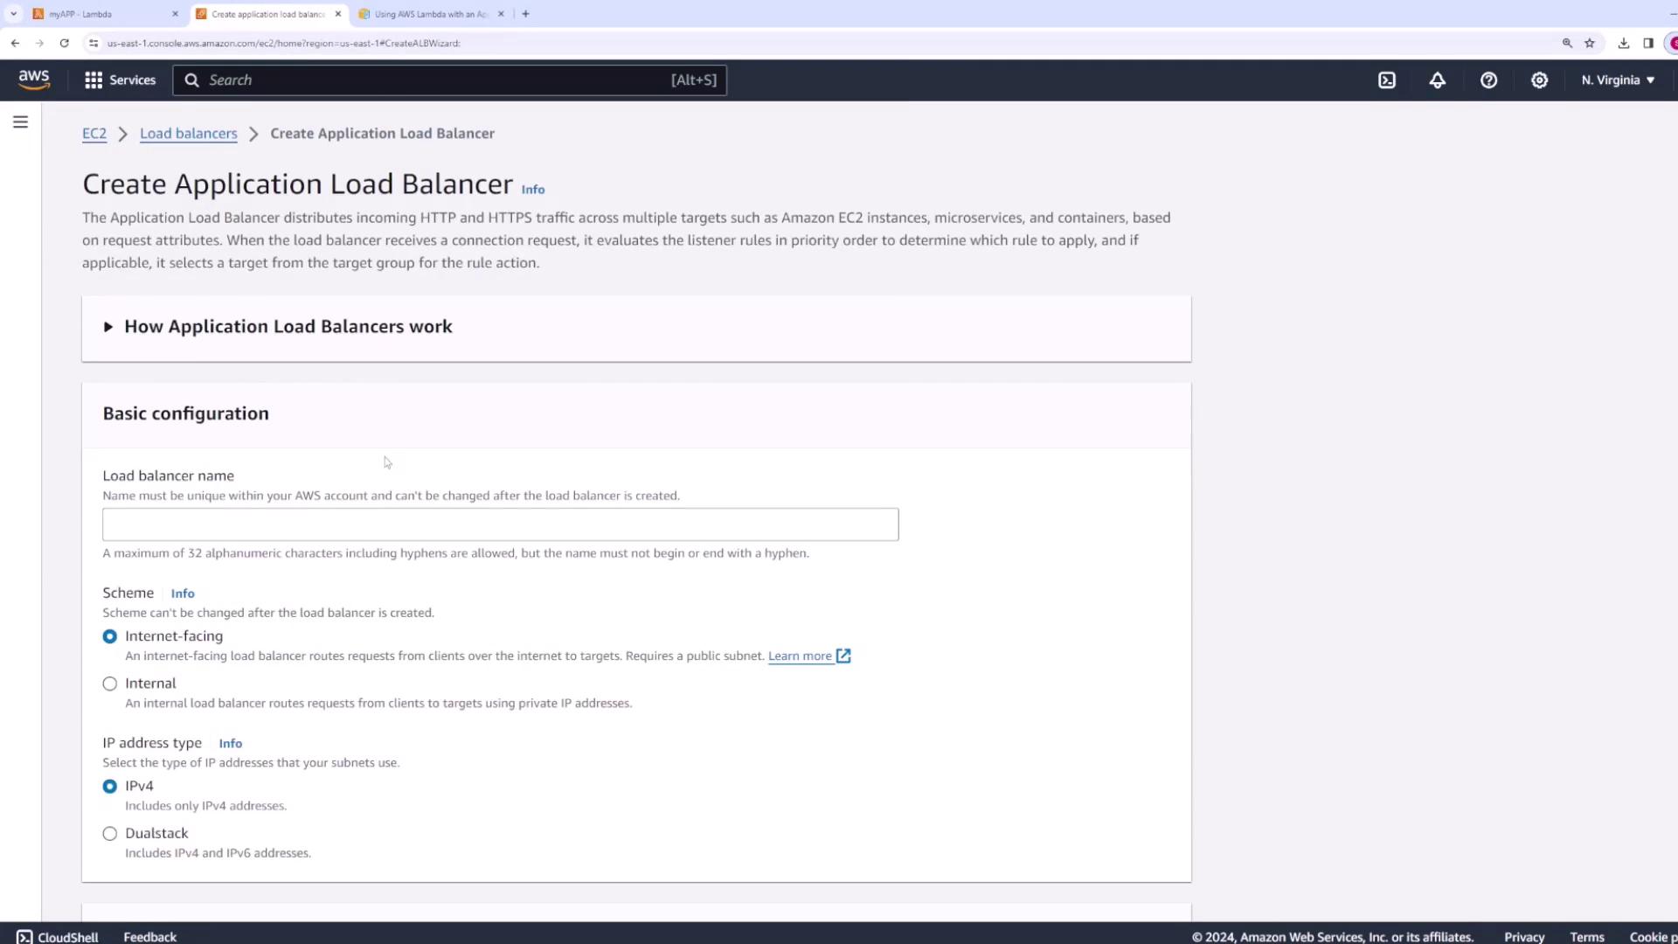Open the settings gear icon
The image size is (1678, 944).
pyautogui.click(x=1539, y=80)
